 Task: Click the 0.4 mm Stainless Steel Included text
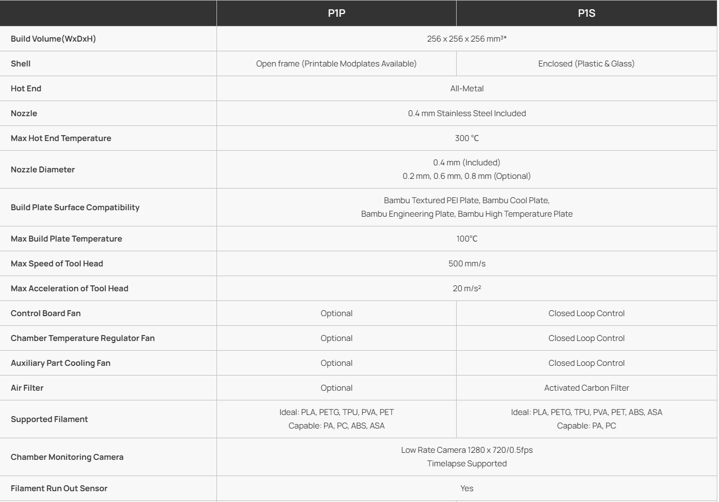[x=466, y=113]
